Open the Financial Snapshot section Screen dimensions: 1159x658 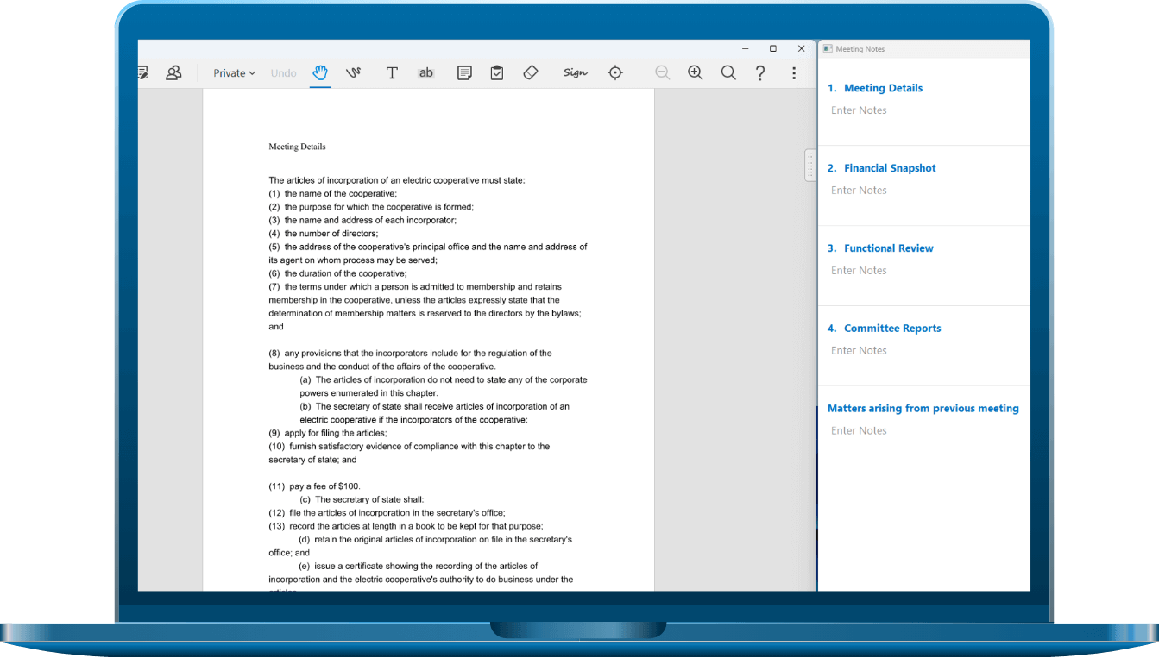point(889,168)
